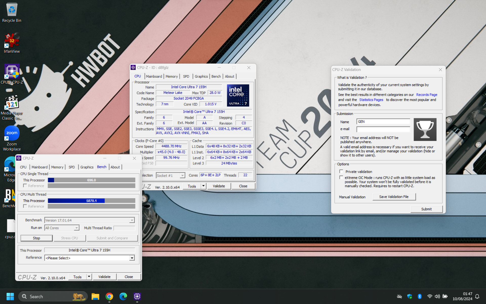Click the Multi Thread Ratio field

[x=124, y=228]
